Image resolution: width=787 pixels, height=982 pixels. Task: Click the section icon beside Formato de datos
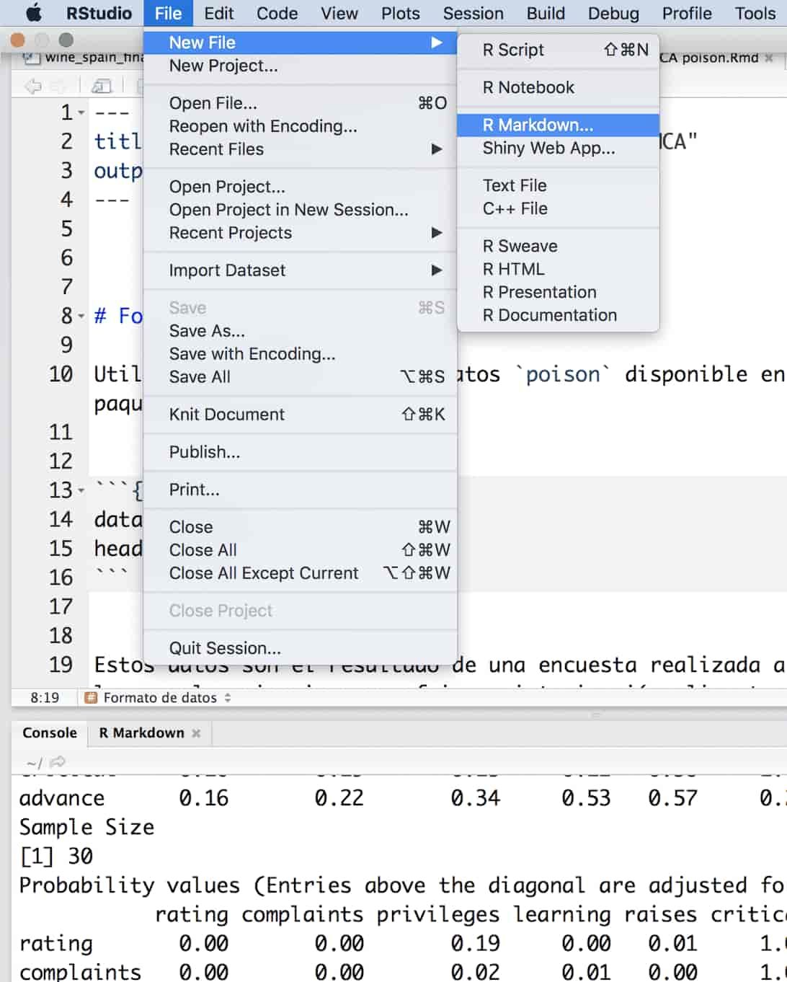pos(91,697)
